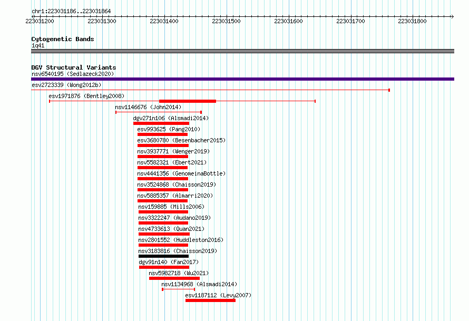The width and height of the screenshot is (469, 321).
Task: Select the thin red nsv1134968 interval line
Action: point(178,289)
